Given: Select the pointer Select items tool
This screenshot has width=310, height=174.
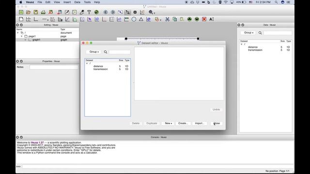Looking at the screenshot, I should 127,12.
